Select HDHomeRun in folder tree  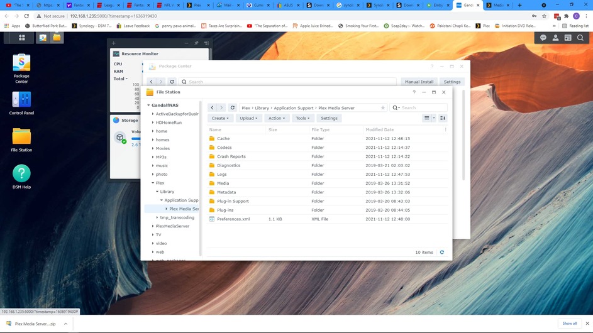tap(169, 123)
